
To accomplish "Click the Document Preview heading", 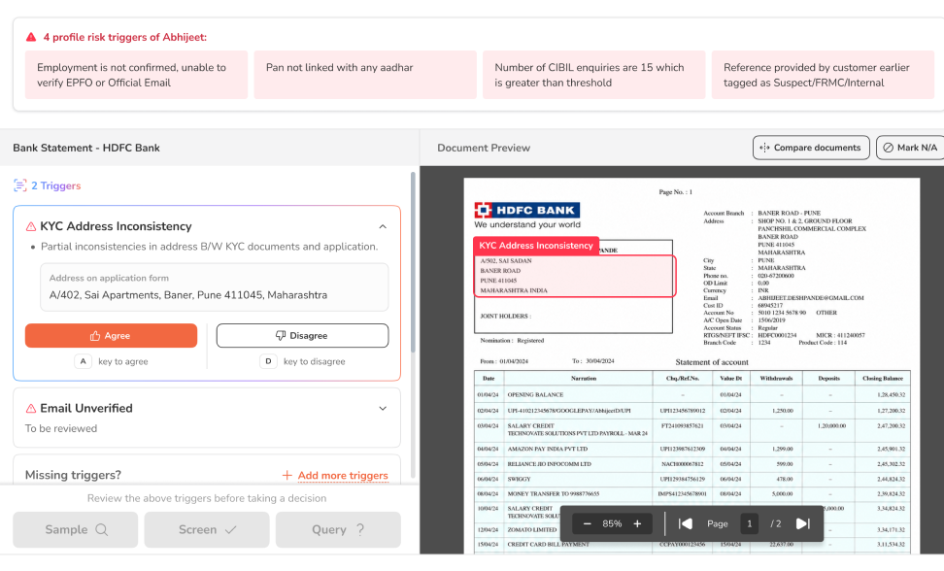I will pos(484,148).
